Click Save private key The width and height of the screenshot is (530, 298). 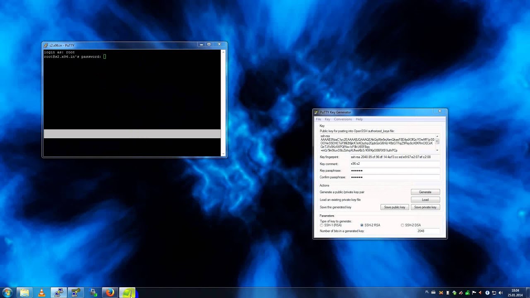pos(425,207)
